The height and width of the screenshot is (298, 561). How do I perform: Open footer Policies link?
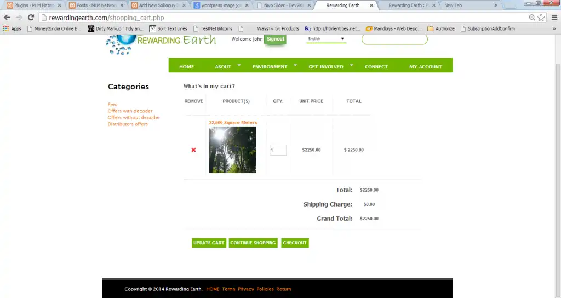point(265,289)
